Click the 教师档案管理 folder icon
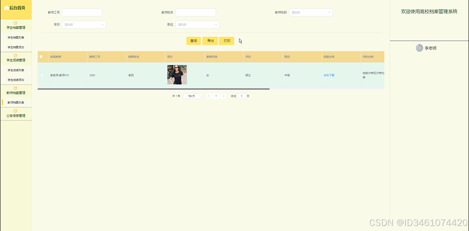The image size is (469, 231). click(16, 88)
